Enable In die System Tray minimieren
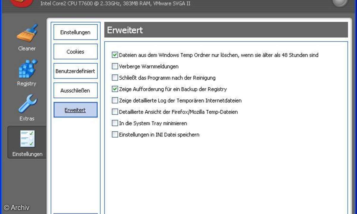Image resolution: width=357 pixels, height=214 pixels. (115, 123)
